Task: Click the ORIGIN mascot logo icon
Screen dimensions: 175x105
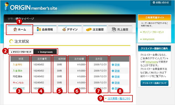Action: pos(7,6)
